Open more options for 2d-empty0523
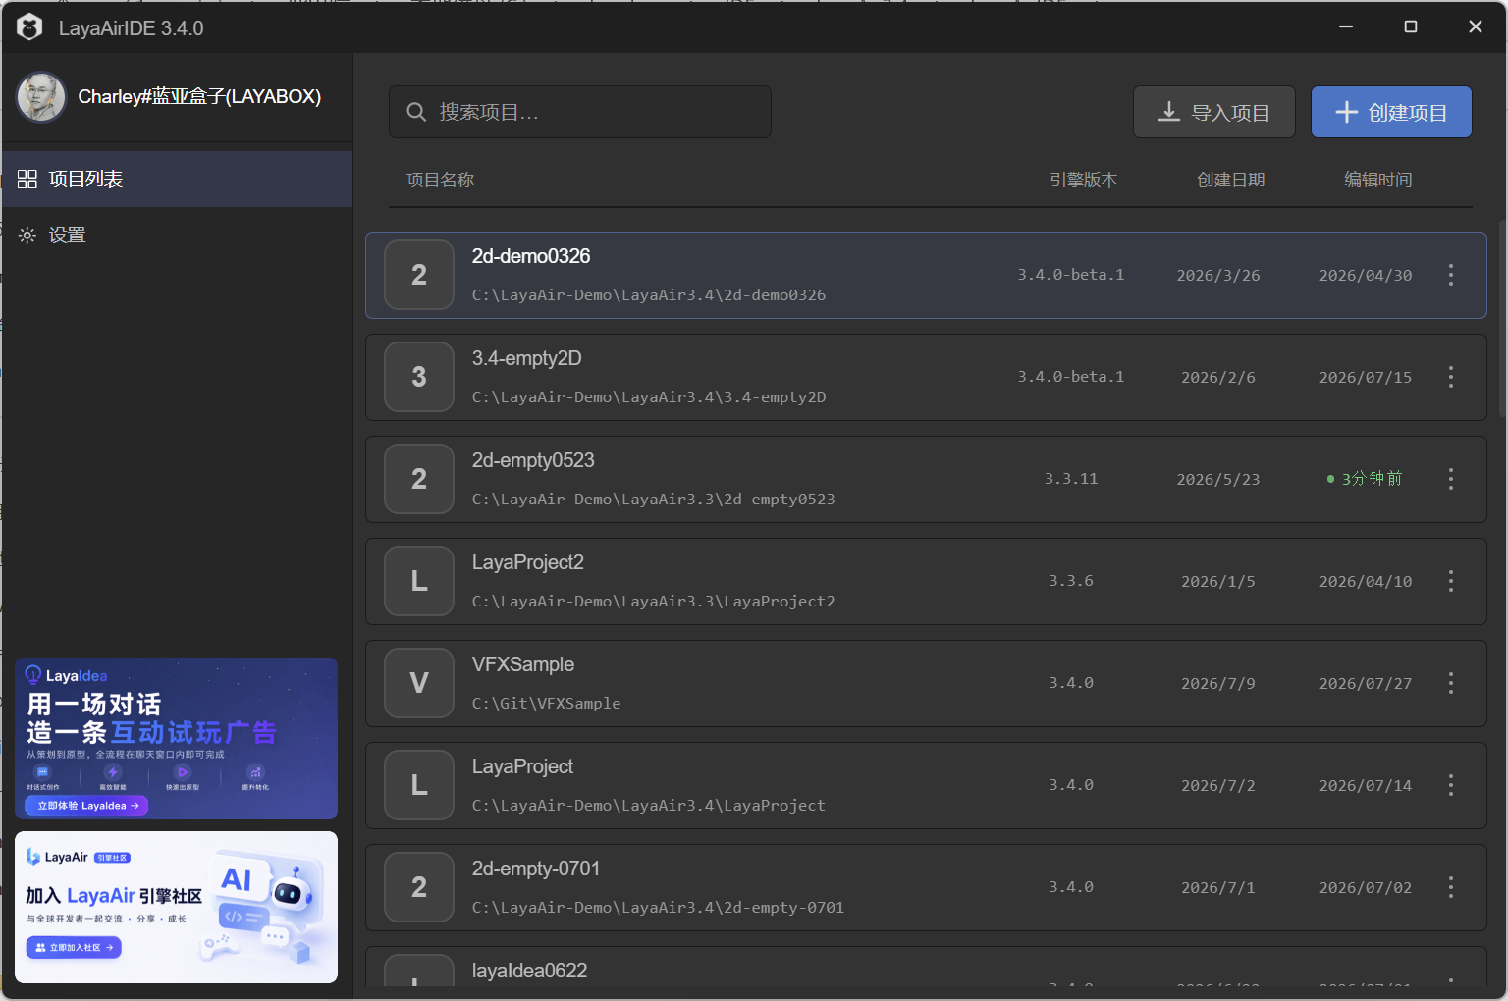 click(1451, 479)
